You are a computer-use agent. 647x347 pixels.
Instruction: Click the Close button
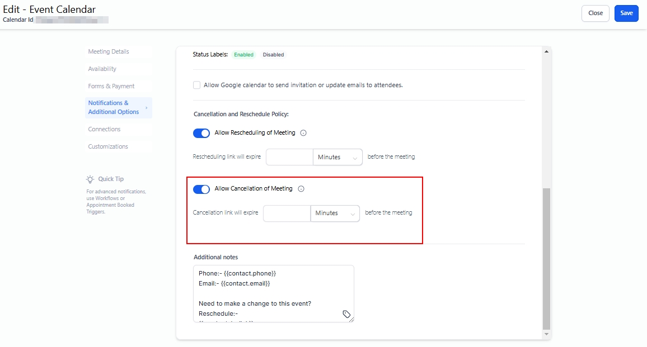pyautogui.click(x=596, y=13)
